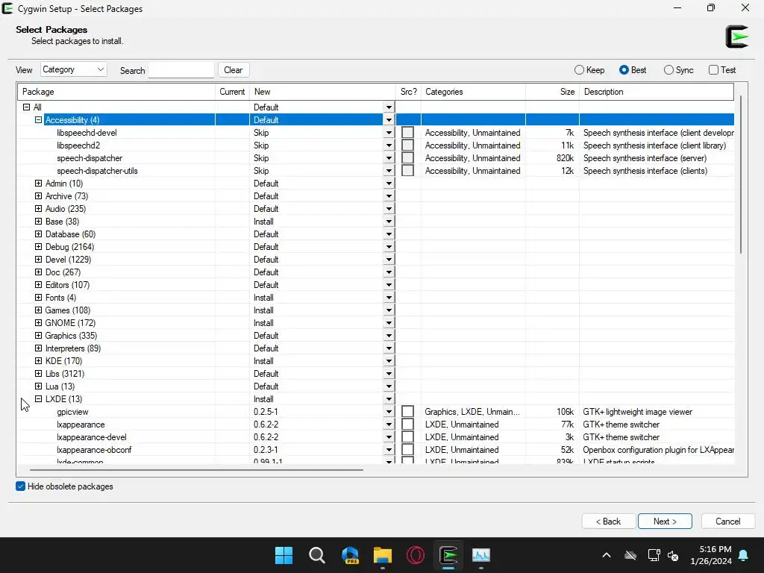Open the monitor app taskbar icon
Screen dimensions: 764x573
pyautogui.click(x=481, y=555)
